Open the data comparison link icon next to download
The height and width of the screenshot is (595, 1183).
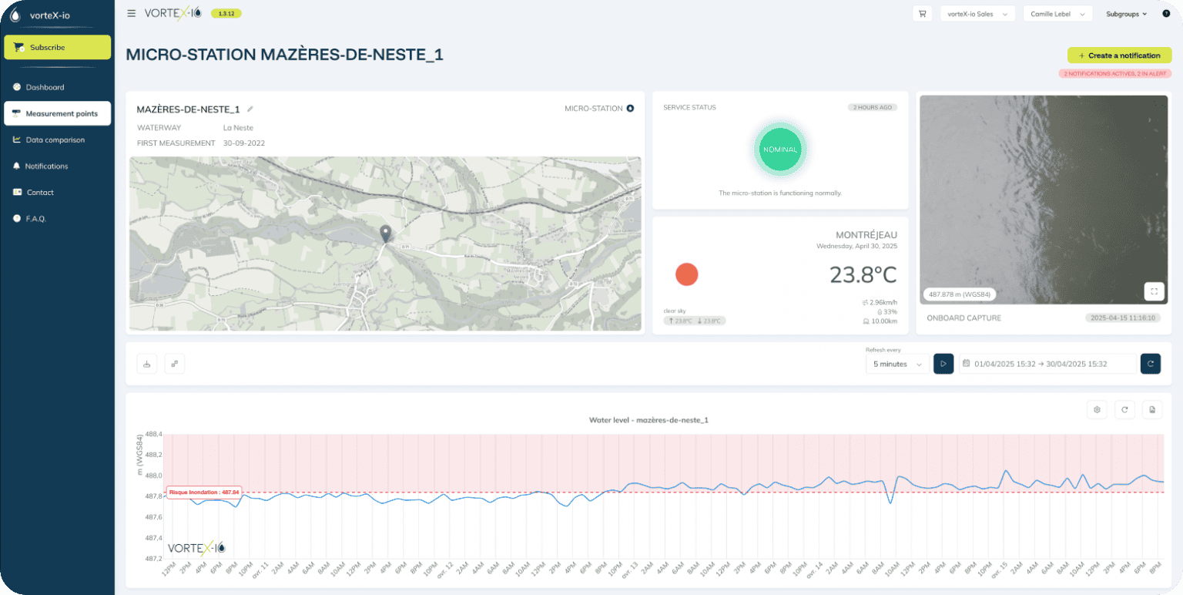point(174,363)
